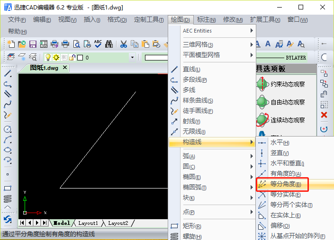Image resolution: width=334 pixels, height=240 pixels.
Task: Close the 图纸1.dwg document tab
Action: [x=65, y=68]
